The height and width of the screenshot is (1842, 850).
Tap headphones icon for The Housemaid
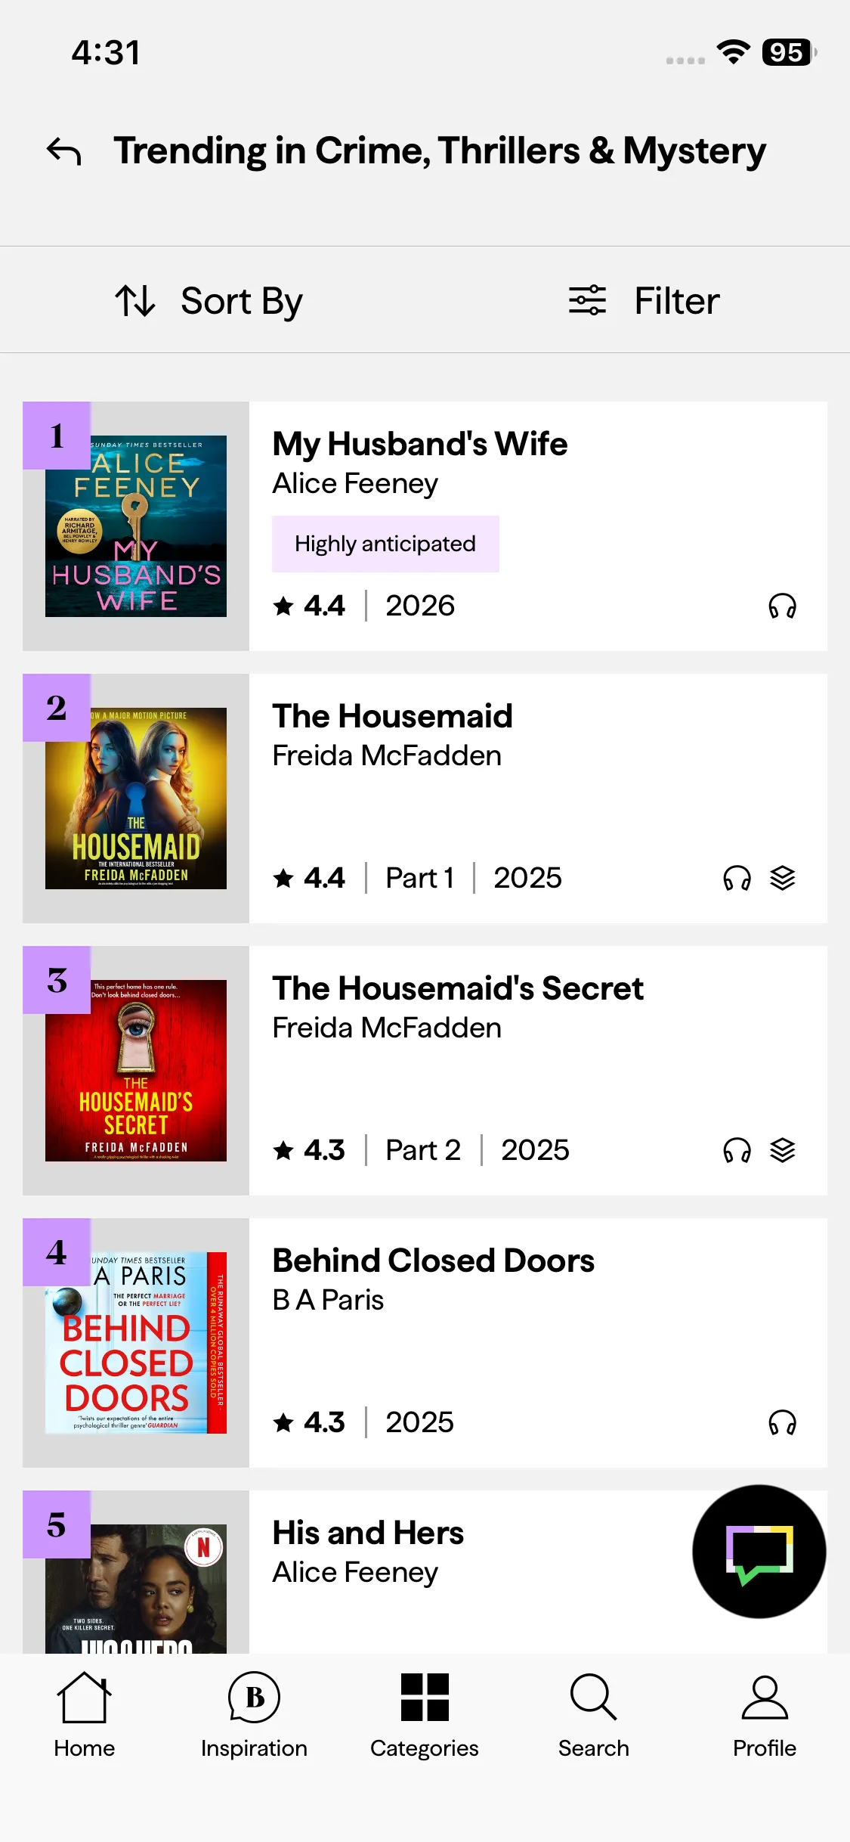click(x=737, y=878)
